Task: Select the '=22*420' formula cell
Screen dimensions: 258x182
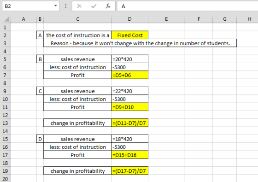Action: click(x=129, y=91)
